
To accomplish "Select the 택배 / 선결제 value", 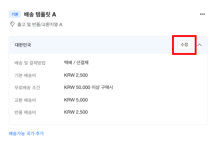I will 76,63.
